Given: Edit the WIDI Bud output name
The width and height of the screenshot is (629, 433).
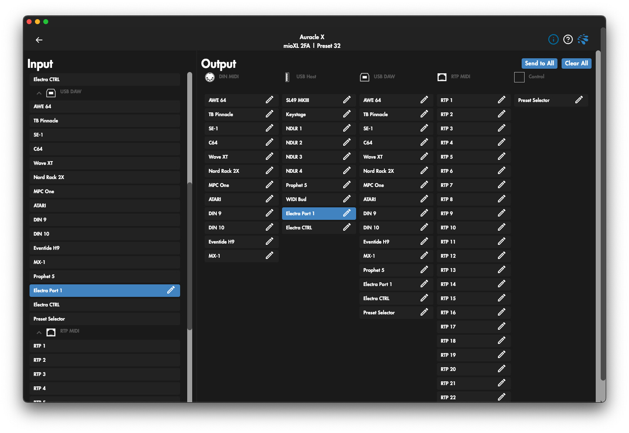Looking at the screenshot, I should coord(347,199).
